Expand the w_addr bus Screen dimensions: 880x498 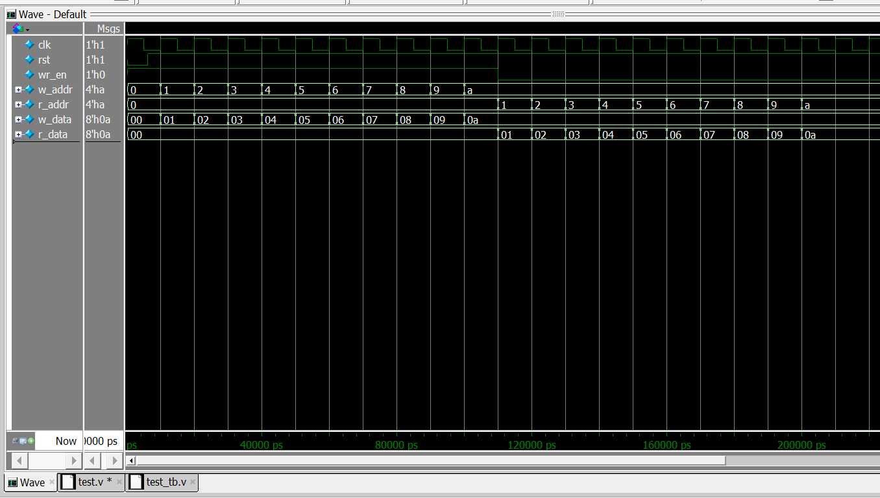coord(18,89)
